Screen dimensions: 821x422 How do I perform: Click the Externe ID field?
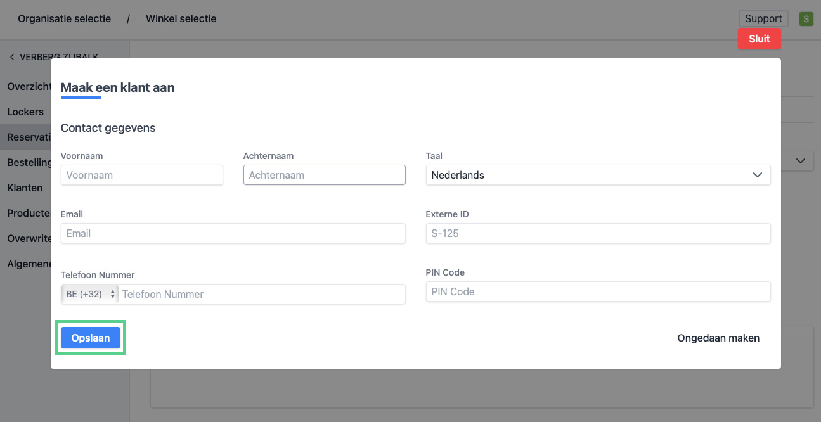coord(597,233)
